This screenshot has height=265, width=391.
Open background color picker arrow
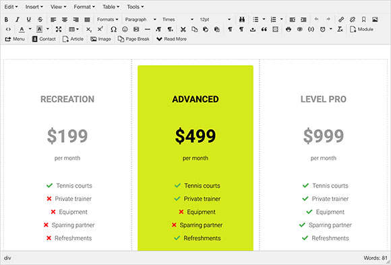(x=48, y=29)
